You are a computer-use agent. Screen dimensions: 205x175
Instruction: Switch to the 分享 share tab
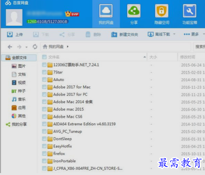[134, 14]
